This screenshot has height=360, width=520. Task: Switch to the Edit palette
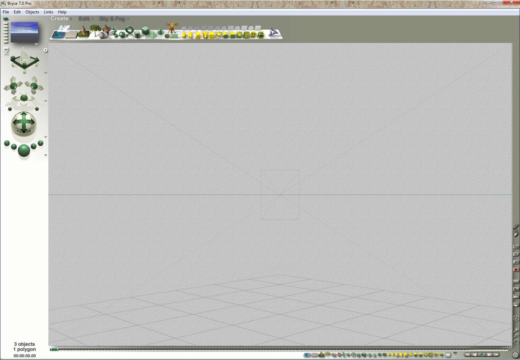point(84,19)
